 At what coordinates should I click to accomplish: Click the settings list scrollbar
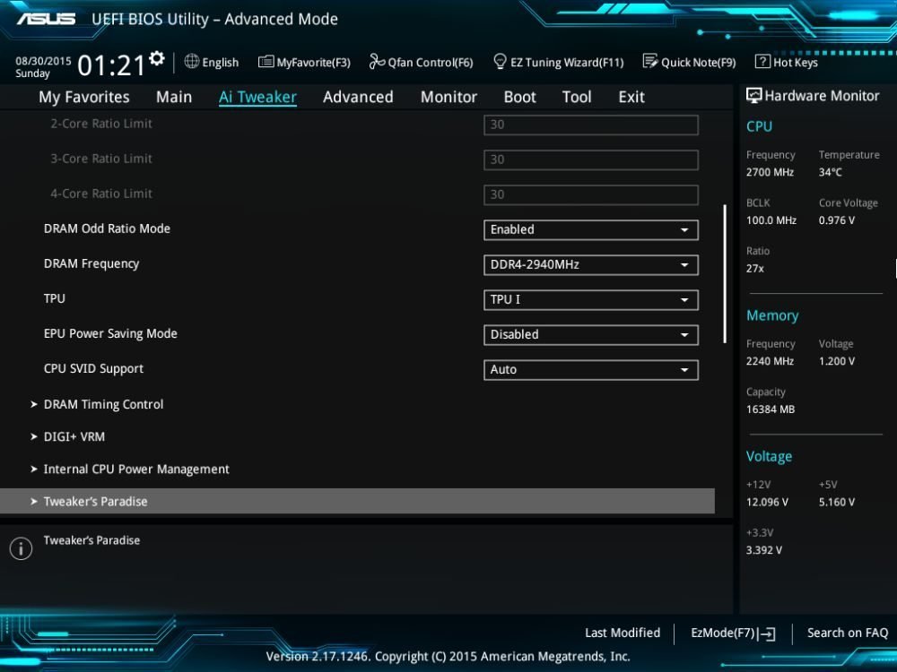[725, 273]
